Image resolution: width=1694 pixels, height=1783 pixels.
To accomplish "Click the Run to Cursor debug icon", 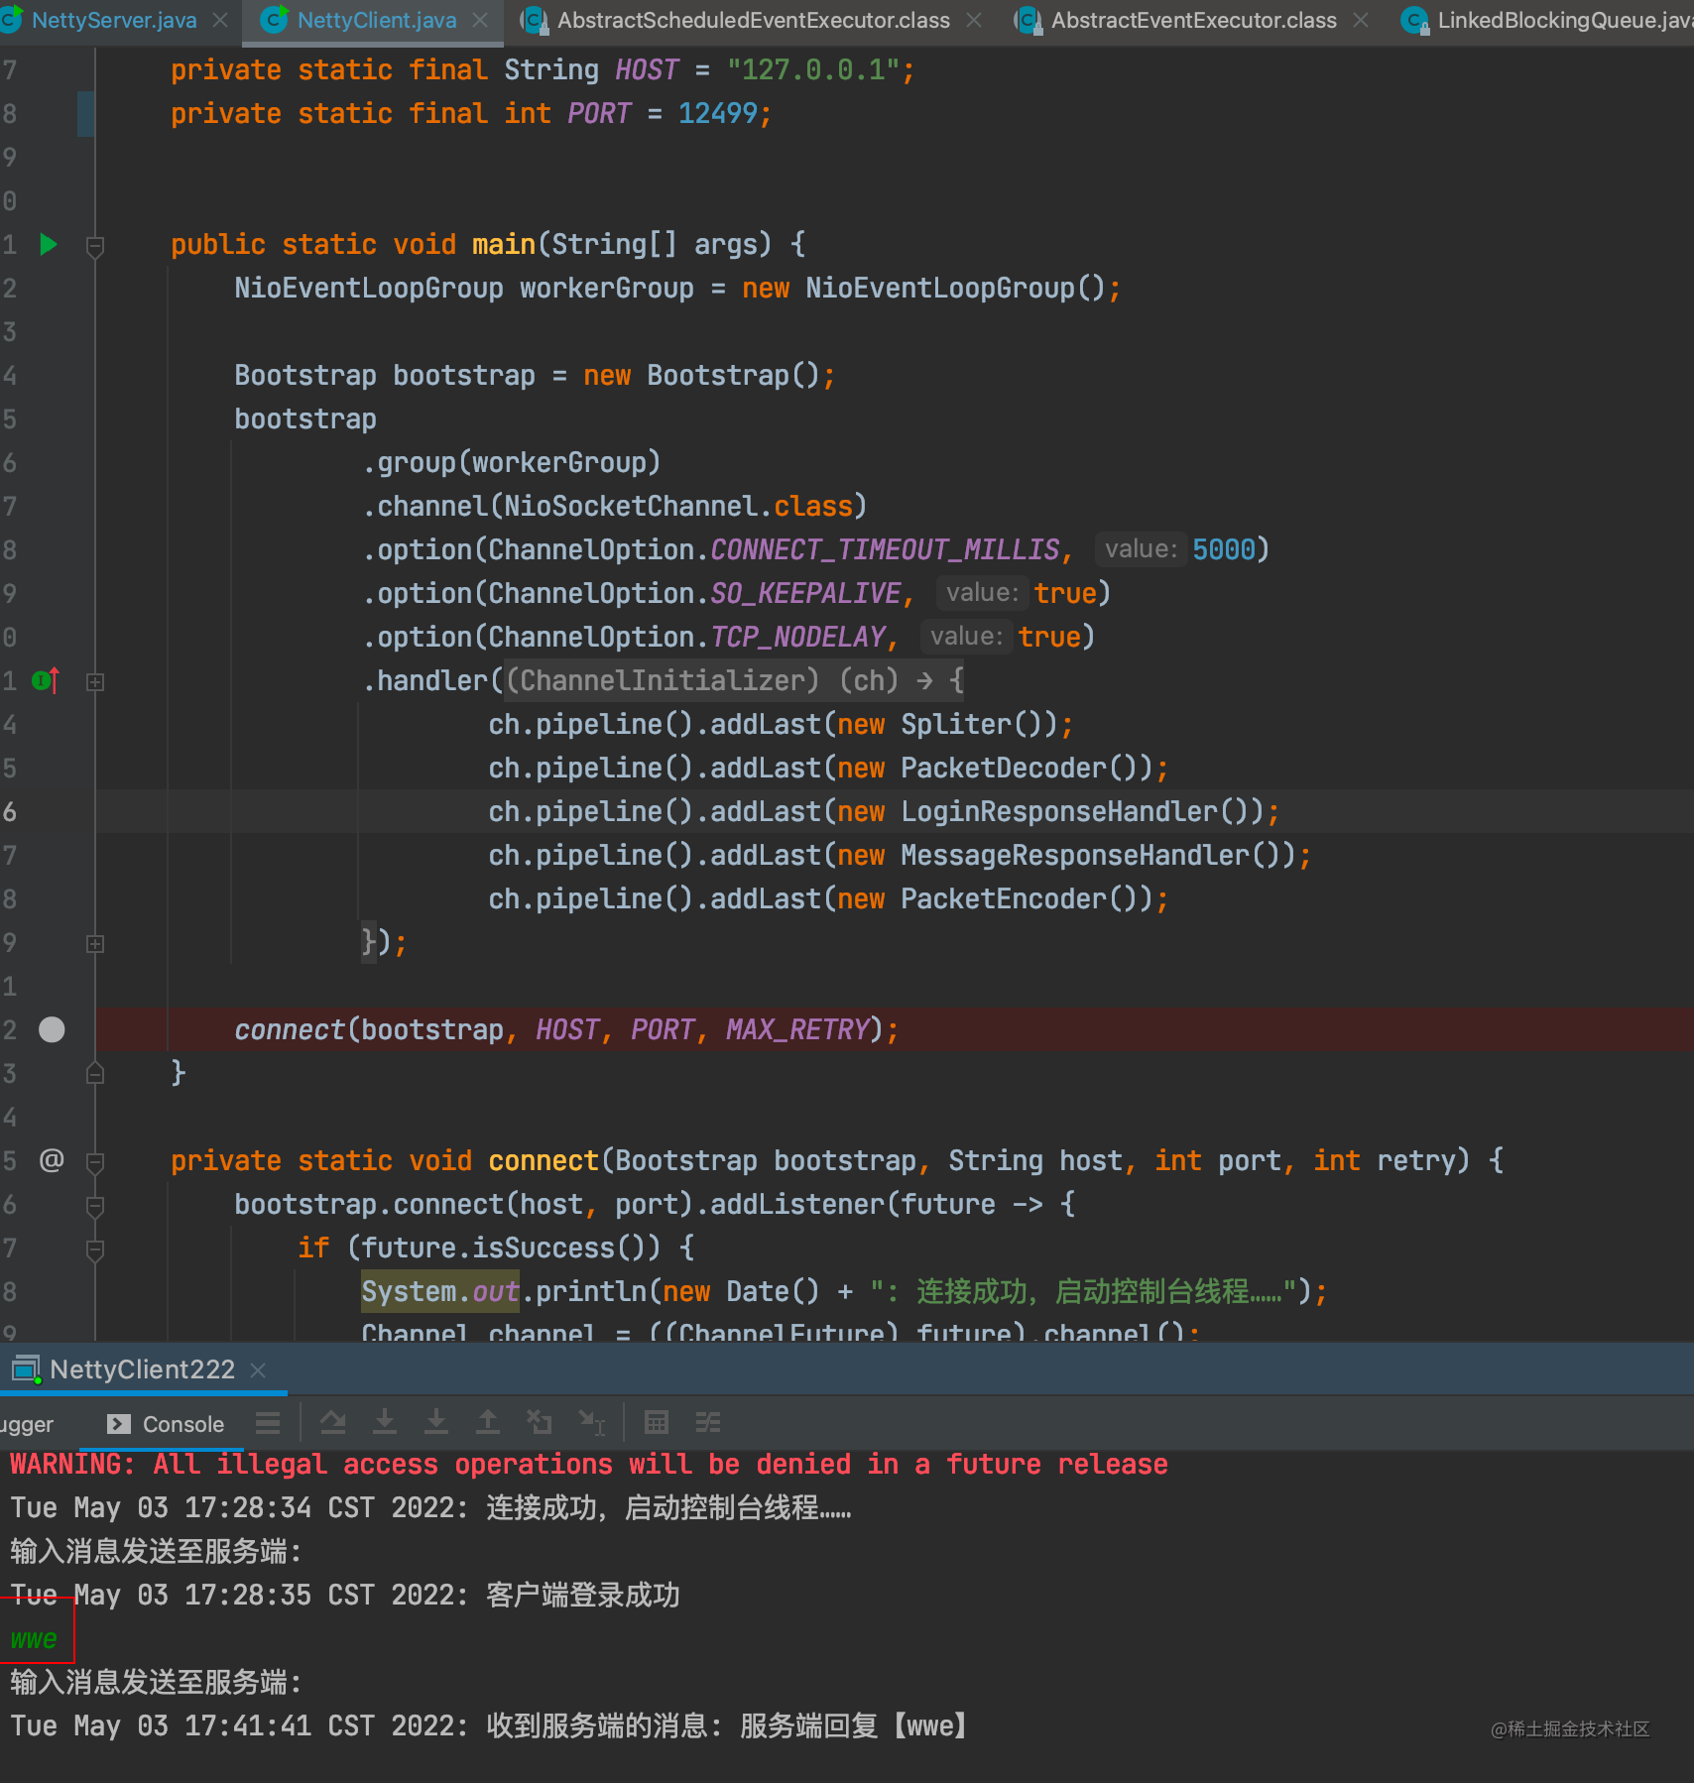I will (x=591, y=1423).
